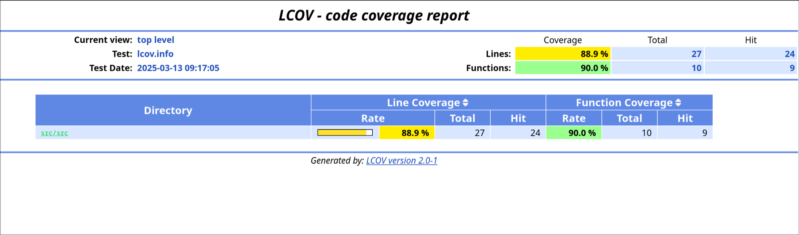Click the yellow line coverage progress bar
Viewport: 799px width, 235px height.
click(x=345, y=132)
